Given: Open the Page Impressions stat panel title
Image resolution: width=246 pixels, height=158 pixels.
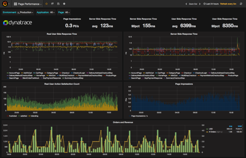Looking at the screenshot, I should point(72,19).
